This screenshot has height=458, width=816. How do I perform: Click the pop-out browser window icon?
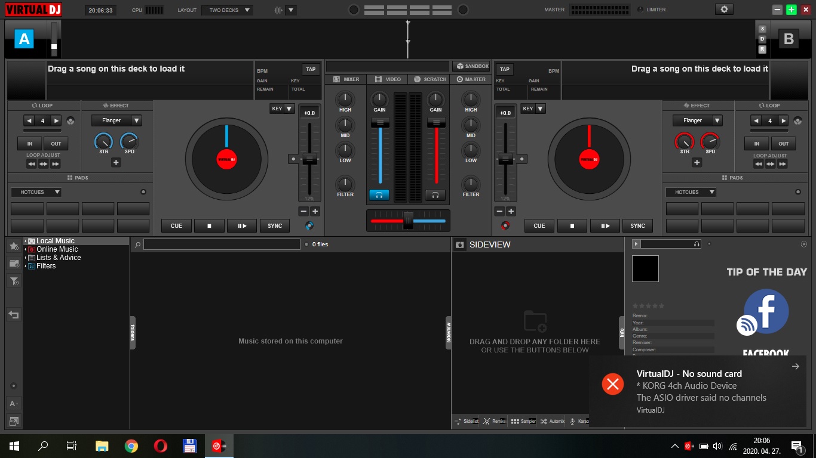coord(14,420)
